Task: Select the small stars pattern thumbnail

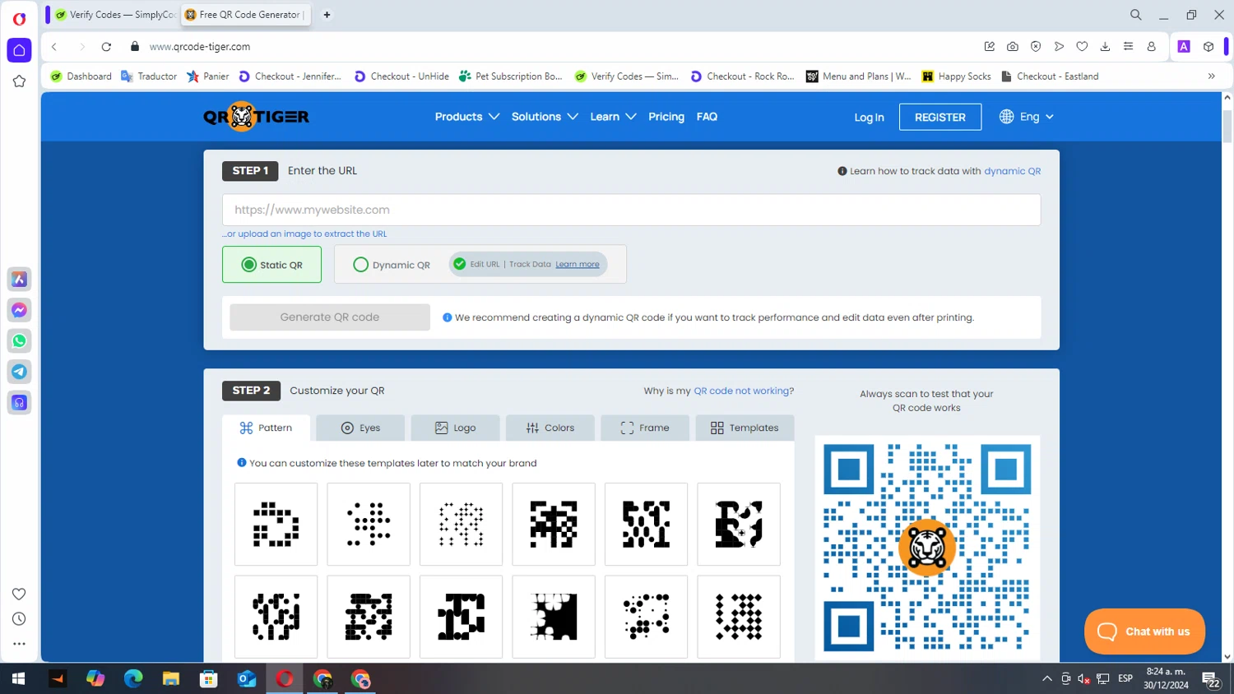Action: pyautogui.click(x=461, y=524)
